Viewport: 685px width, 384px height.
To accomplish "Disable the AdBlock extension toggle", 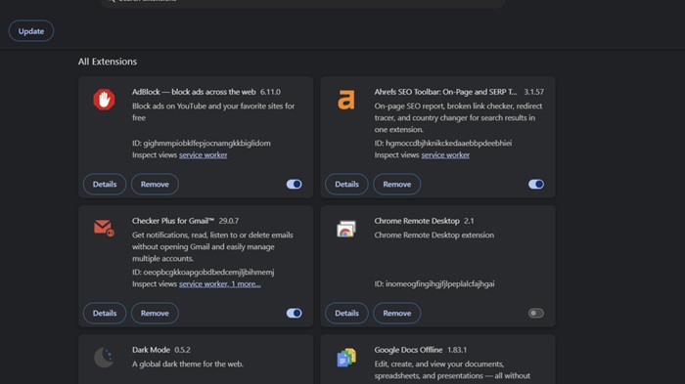I will [294, 184].
